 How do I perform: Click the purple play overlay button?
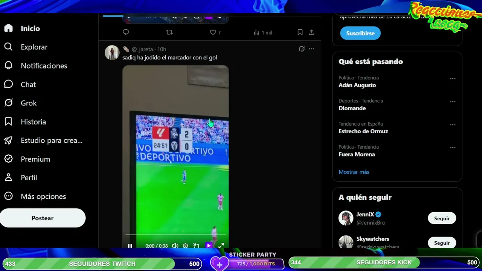point(209,246)
